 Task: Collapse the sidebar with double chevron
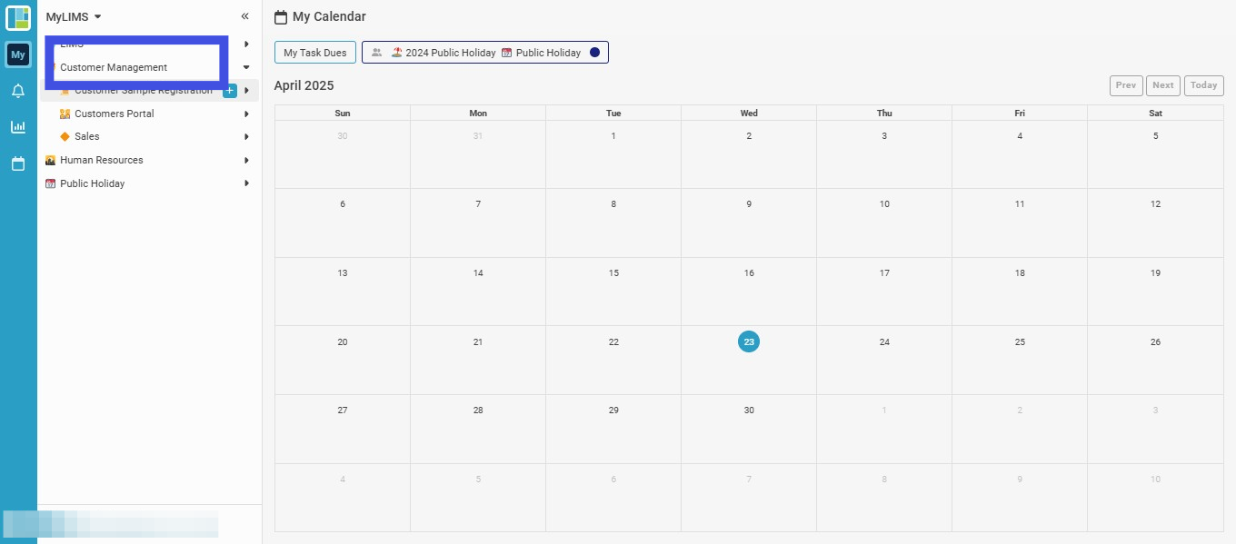pyautogui.click(x=244, y=16)
